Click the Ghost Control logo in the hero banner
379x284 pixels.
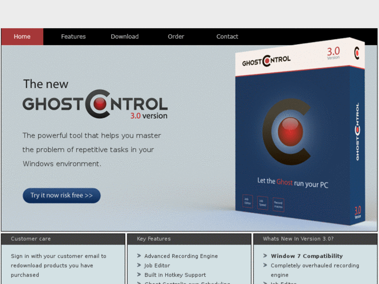point(95,104)
